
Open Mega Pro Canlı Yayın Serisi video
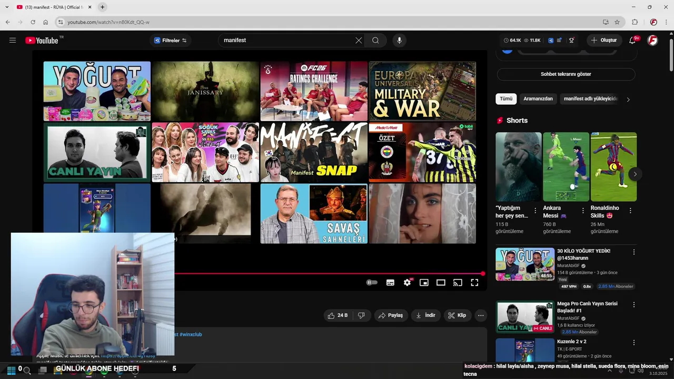pyautogui.click(x=587, y=307)
